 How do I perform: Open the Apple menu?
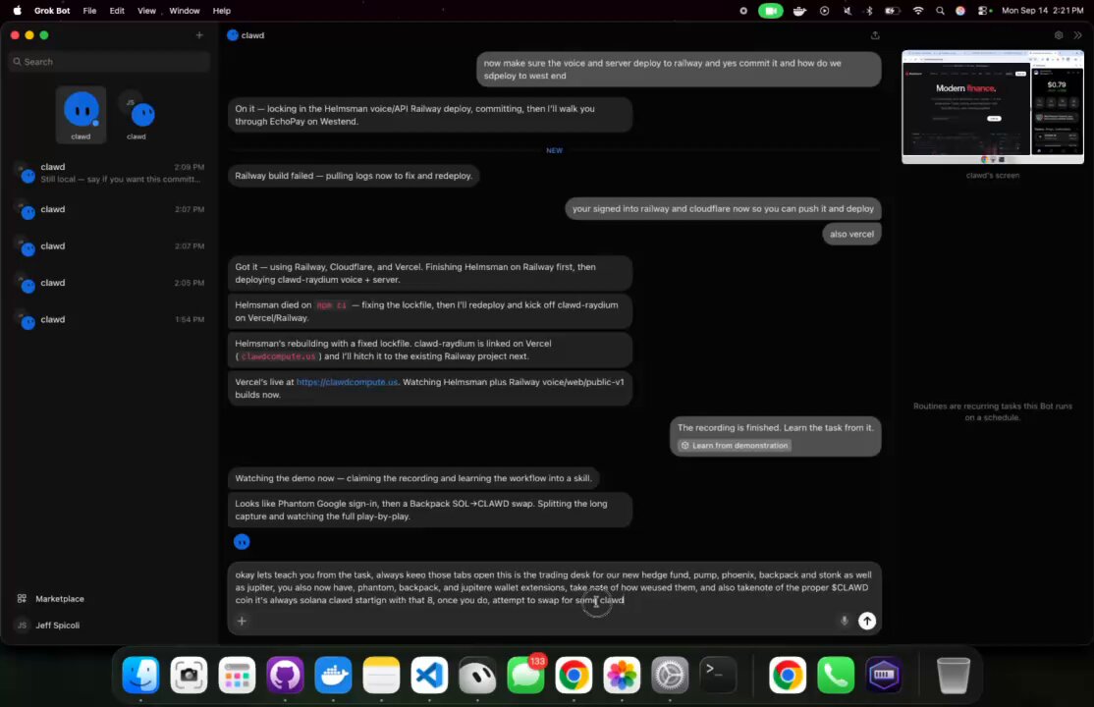tap(18, 11)
